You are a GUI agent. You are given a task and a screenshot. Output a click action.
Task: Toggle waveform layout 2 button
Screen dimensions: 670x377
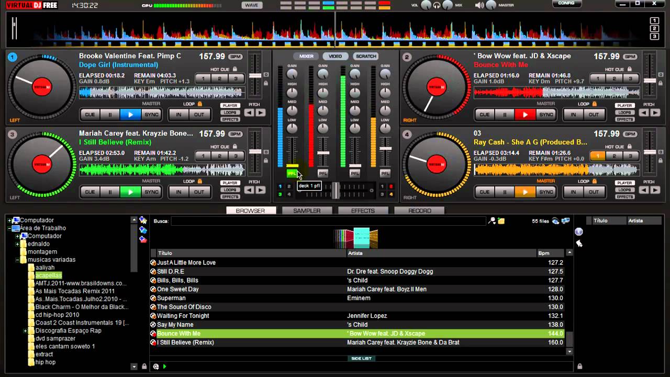(x=654, y=29)
